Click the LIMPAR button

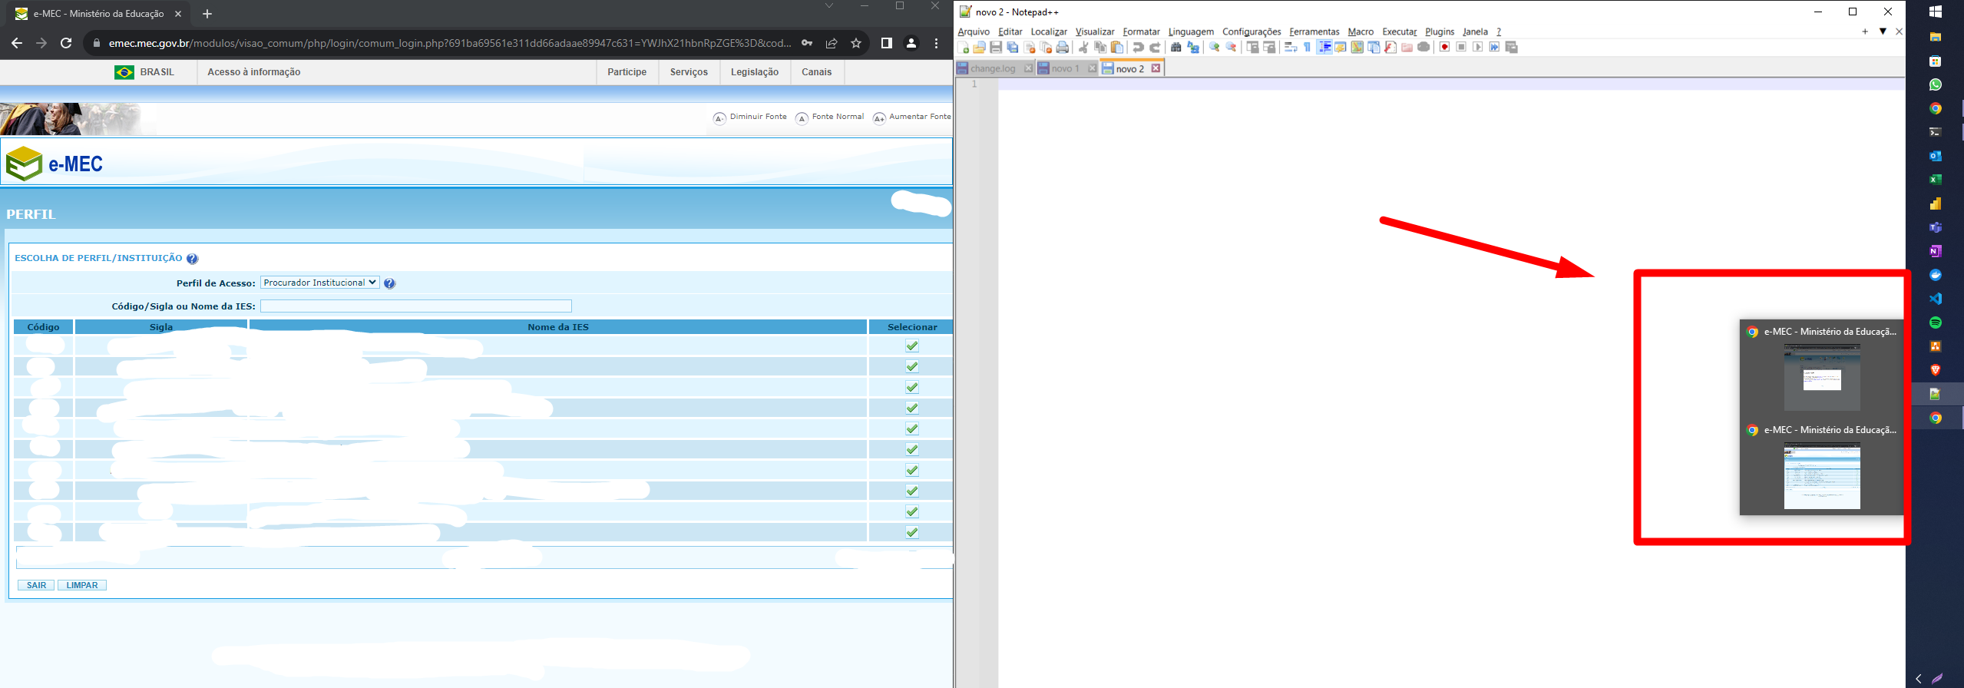tap(82, 585)
